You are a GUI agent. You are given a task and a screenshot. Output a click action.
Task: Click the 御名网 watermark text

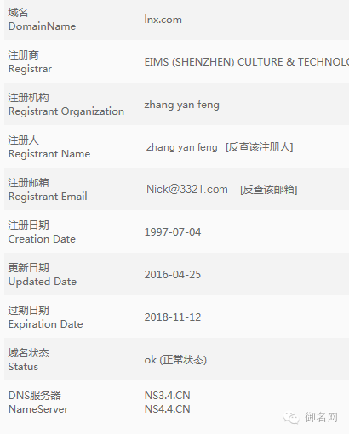point(321,418)
